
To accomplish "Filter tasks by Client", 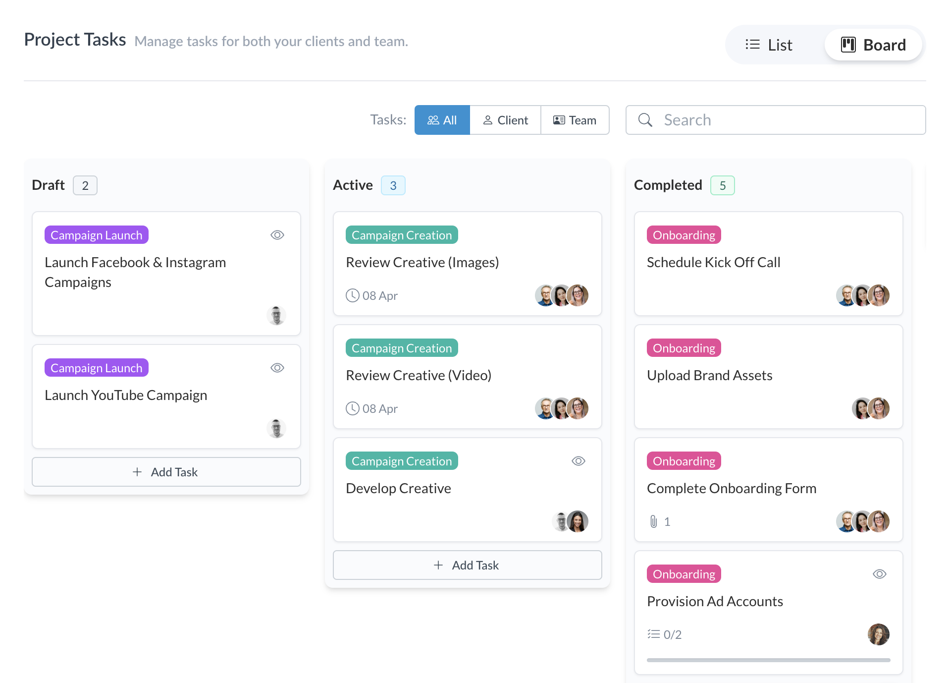I will 505,120.
